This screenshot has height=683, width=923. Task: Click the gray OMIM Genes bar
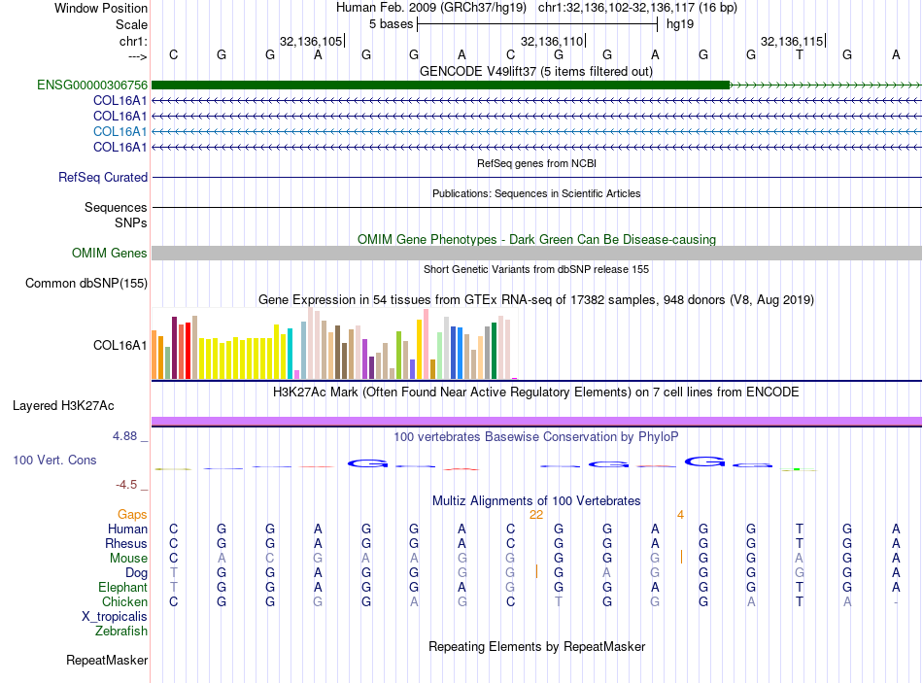click(537, 254)
